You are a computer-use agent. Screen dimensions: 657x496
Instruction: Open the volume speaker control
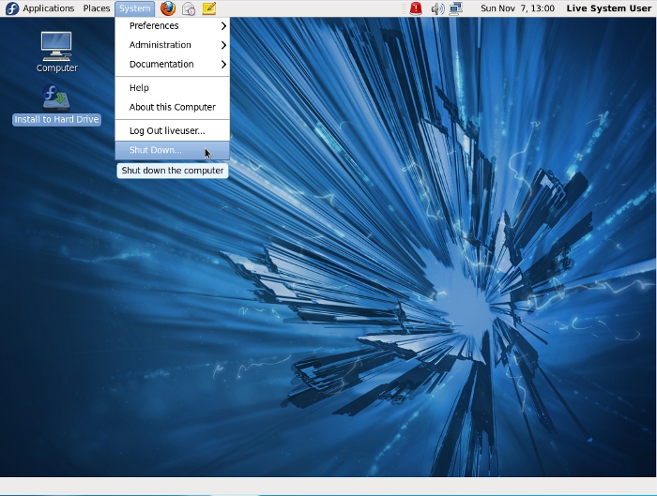(437, 8)
